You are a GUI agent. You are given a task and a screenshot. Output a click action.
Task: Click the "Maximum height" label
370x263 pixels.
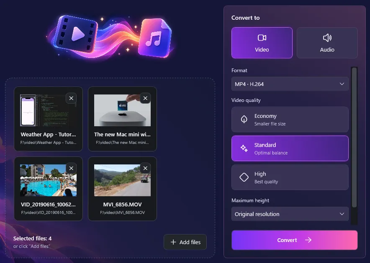point(250,201)
